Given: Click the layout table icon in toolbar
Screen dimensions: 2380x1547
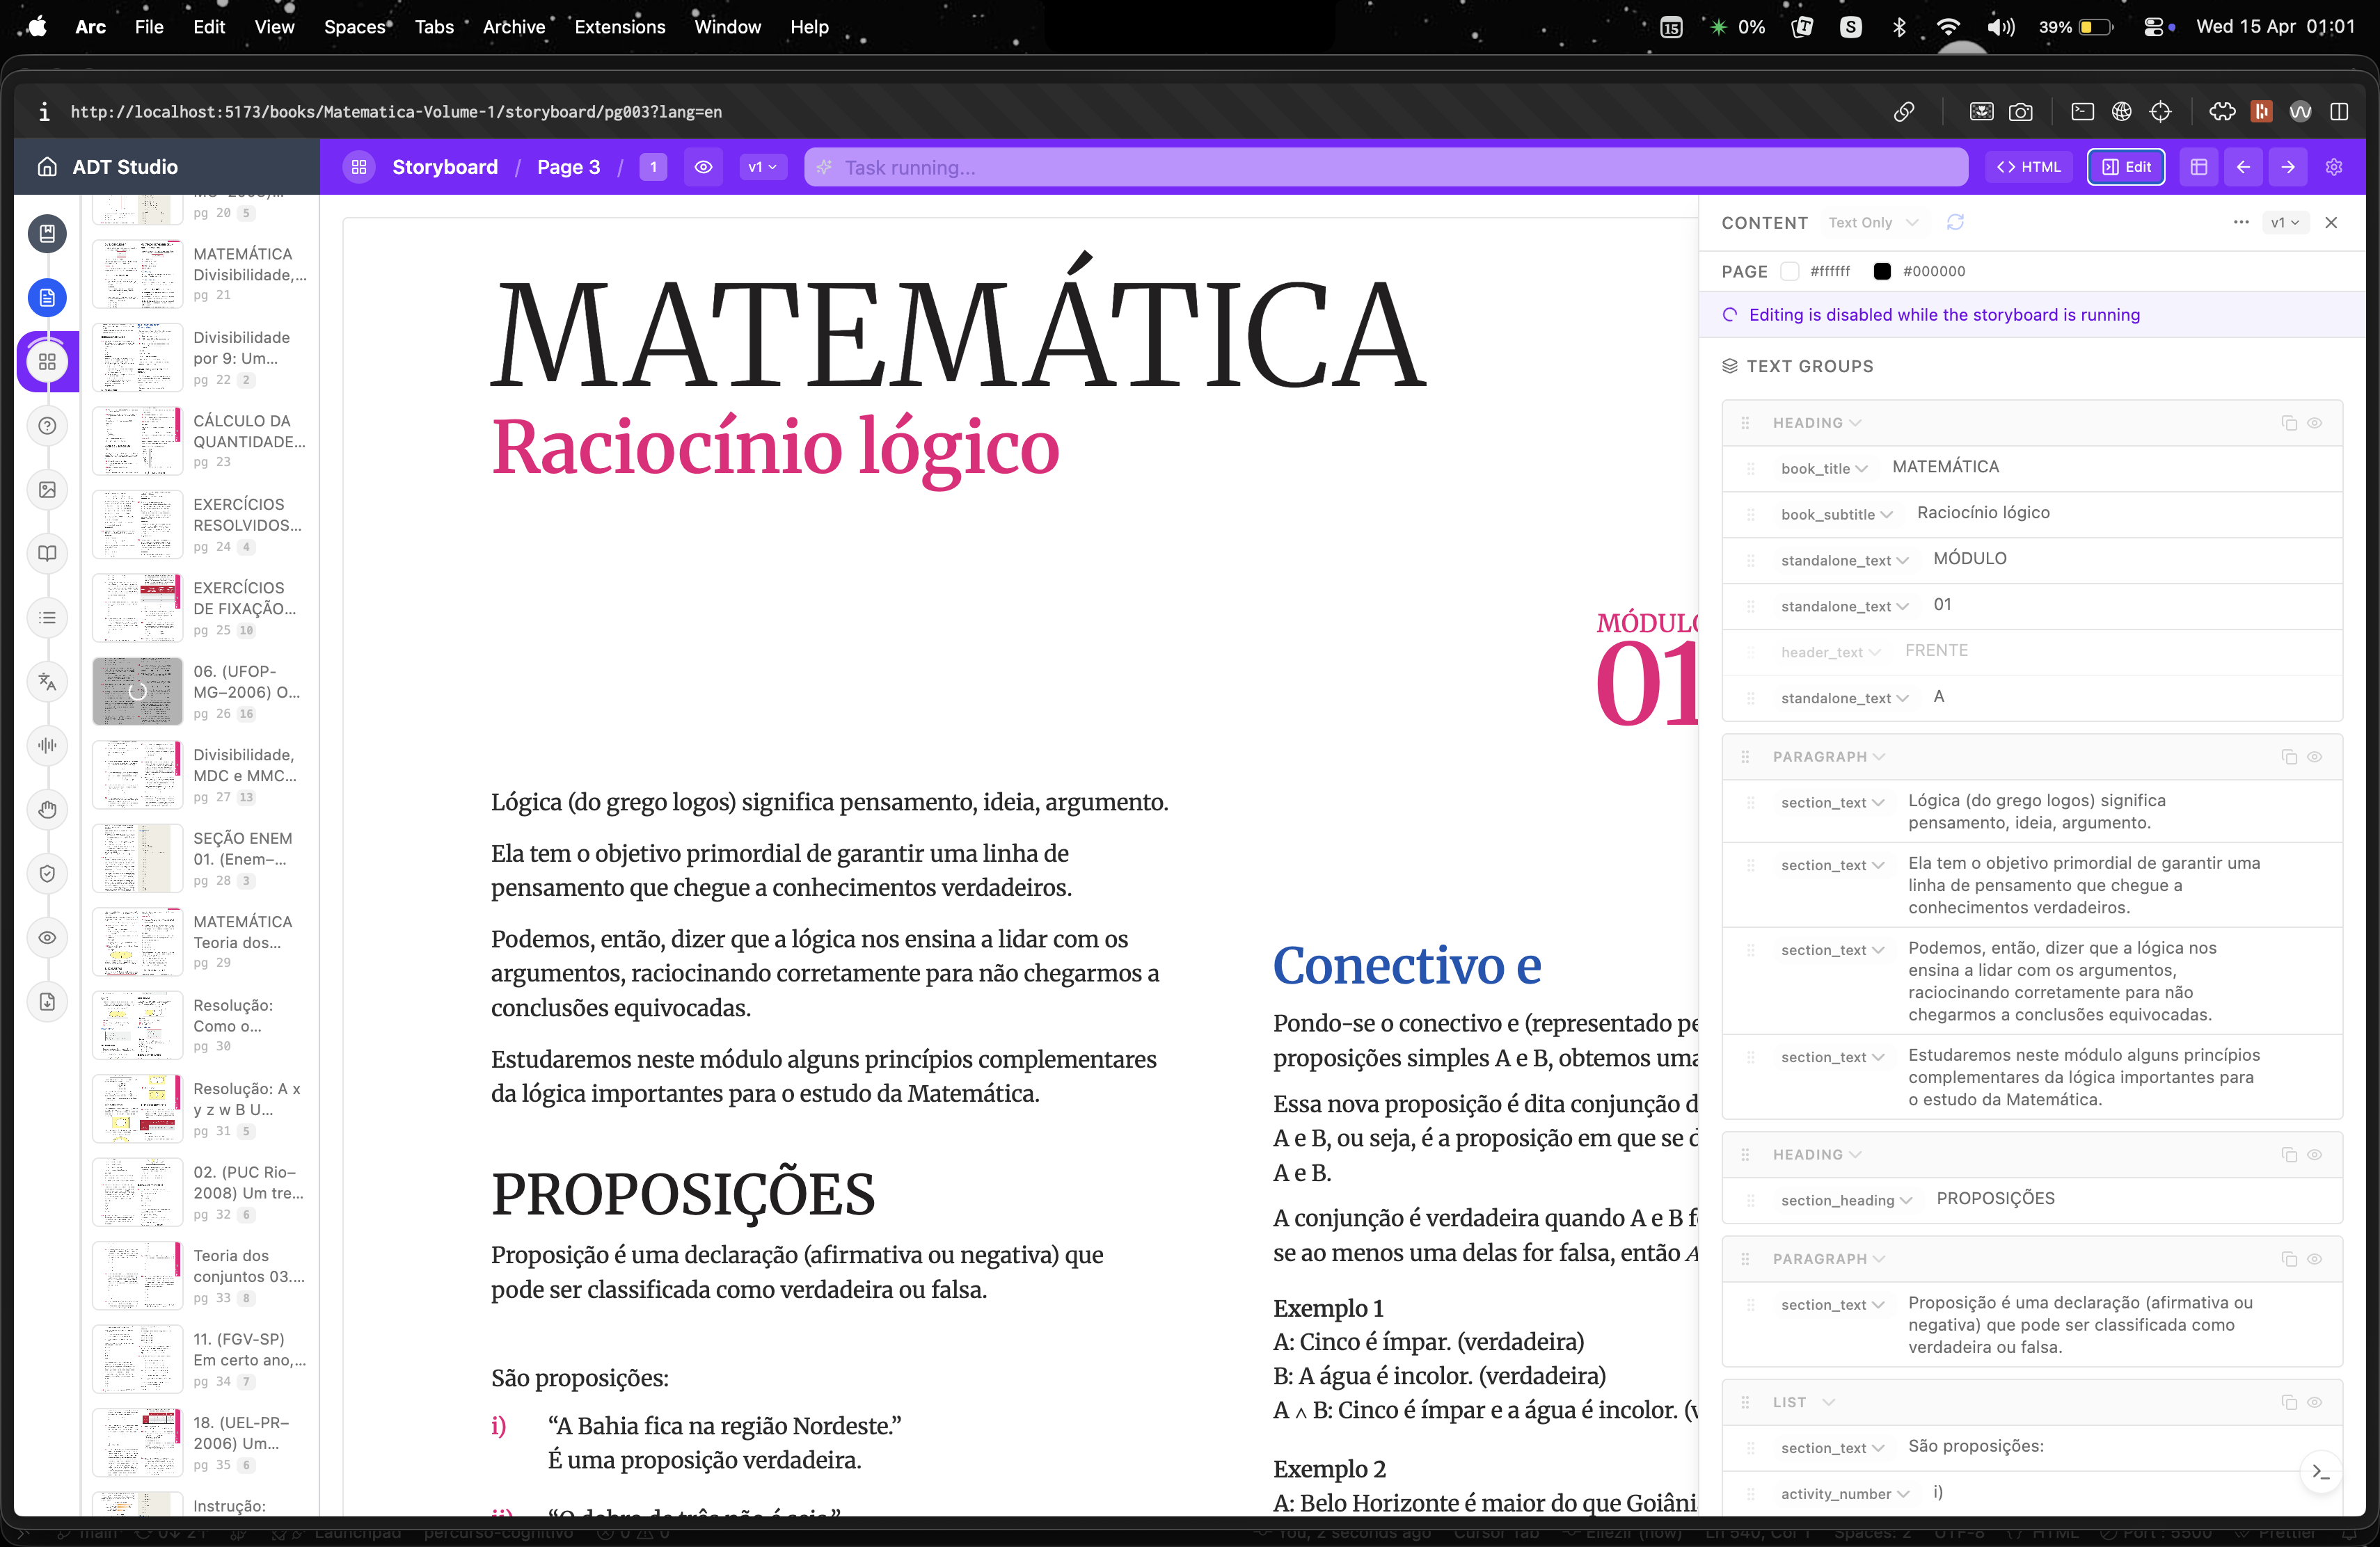Looking at the screenshot, I should pyautogui.click(x=2199, y=167).
